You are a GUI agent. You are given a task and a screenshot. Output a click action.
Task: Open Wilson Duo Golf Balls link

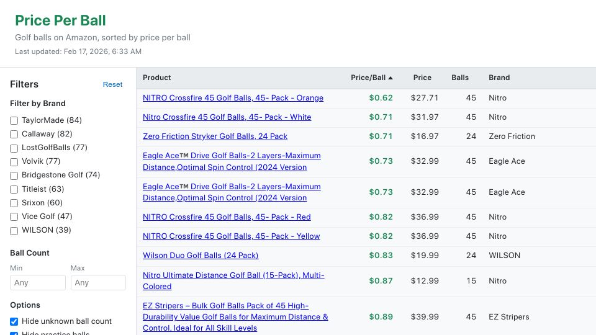click(x=201, y=255)
